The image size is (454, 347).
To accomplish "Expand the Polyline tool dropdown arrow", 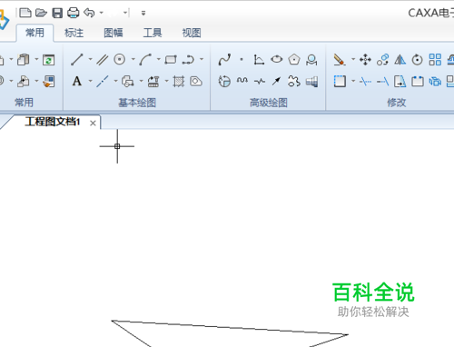I will (202, 59).
